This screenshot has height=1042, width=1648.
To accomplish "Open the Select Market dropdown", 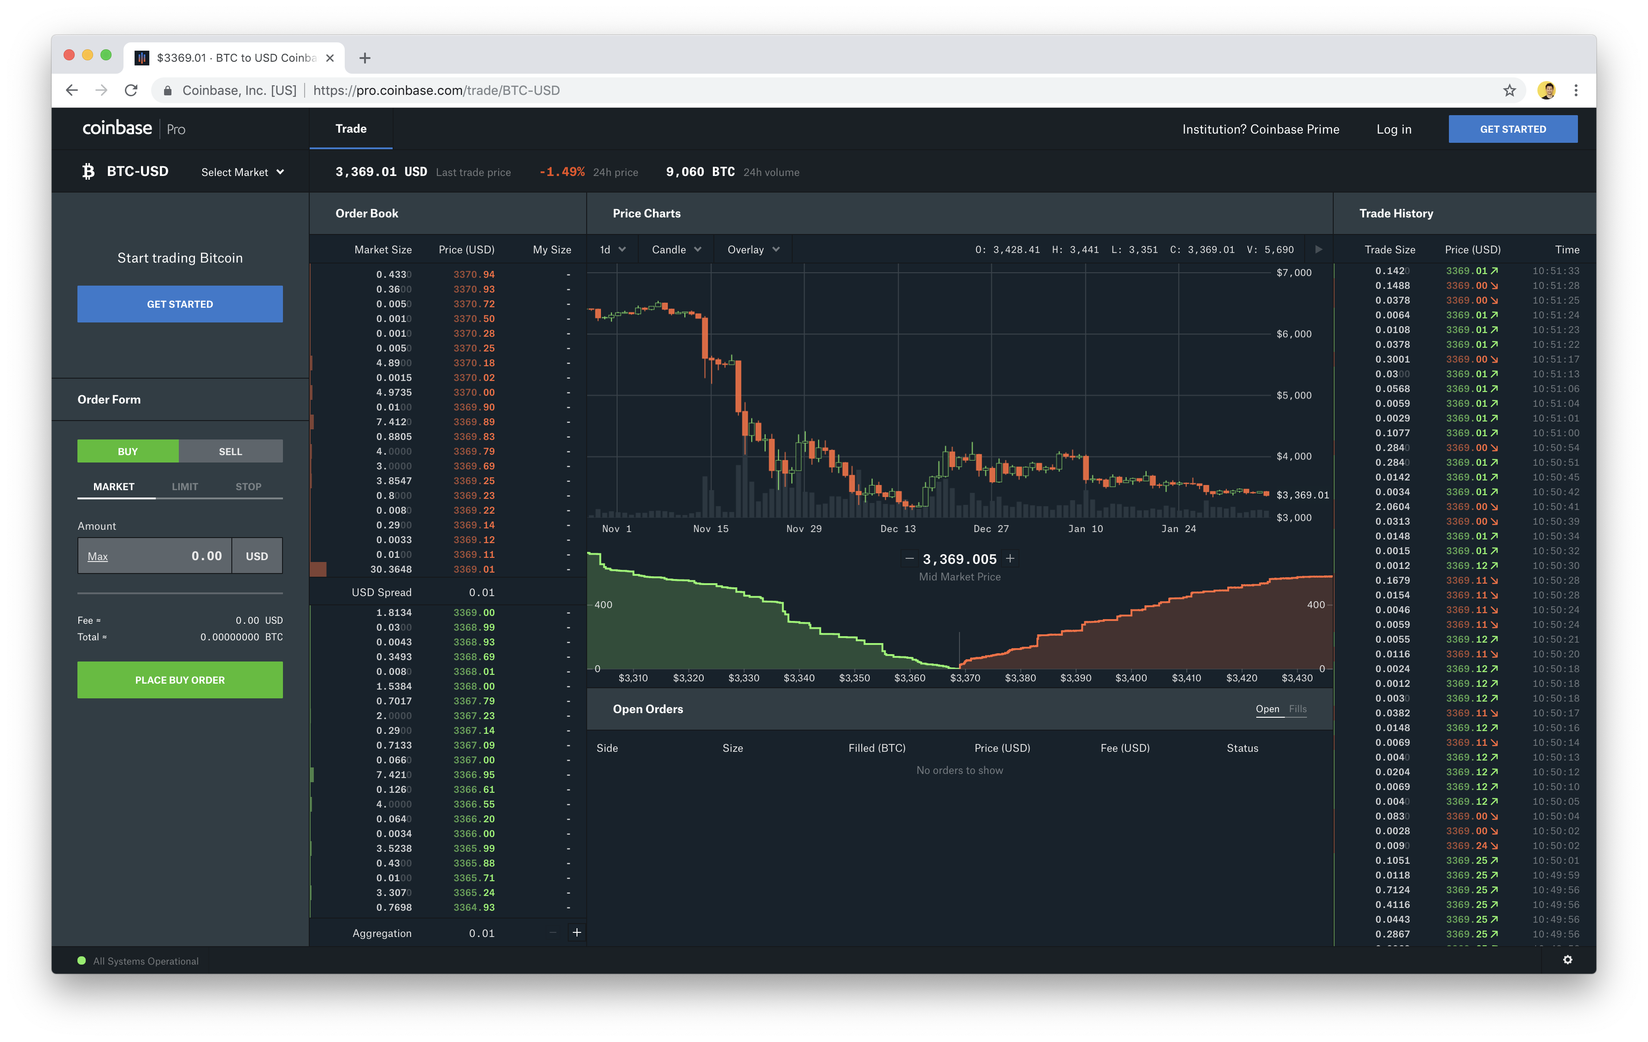I will coord(242,172).
